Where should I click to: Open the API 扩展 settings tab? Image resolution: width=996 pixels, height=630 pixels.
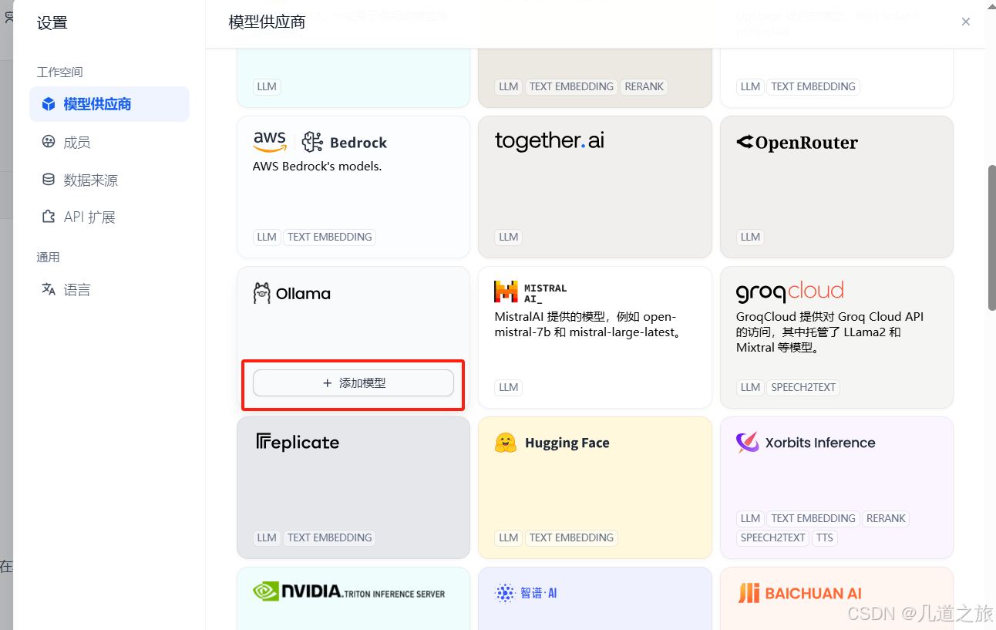109,217
